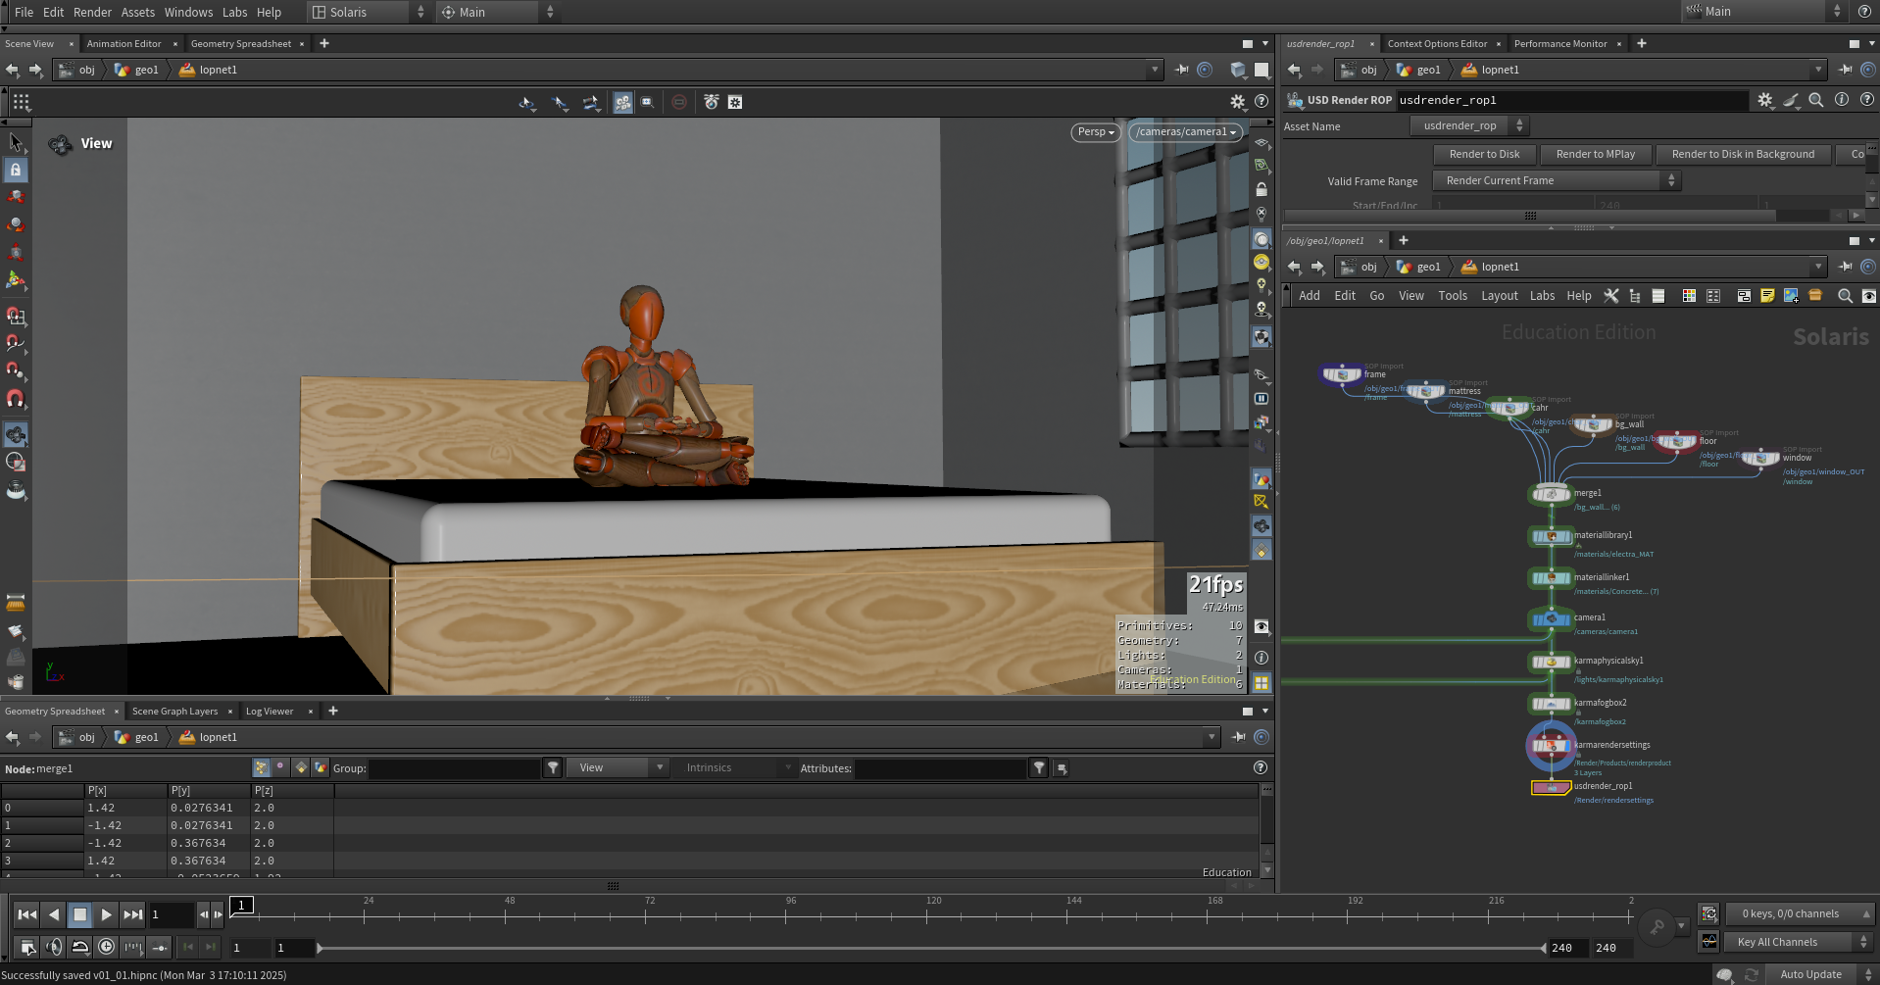Open the Layout menu in network editor
Screen dimensions: 1880x985
click(1499, 296)
